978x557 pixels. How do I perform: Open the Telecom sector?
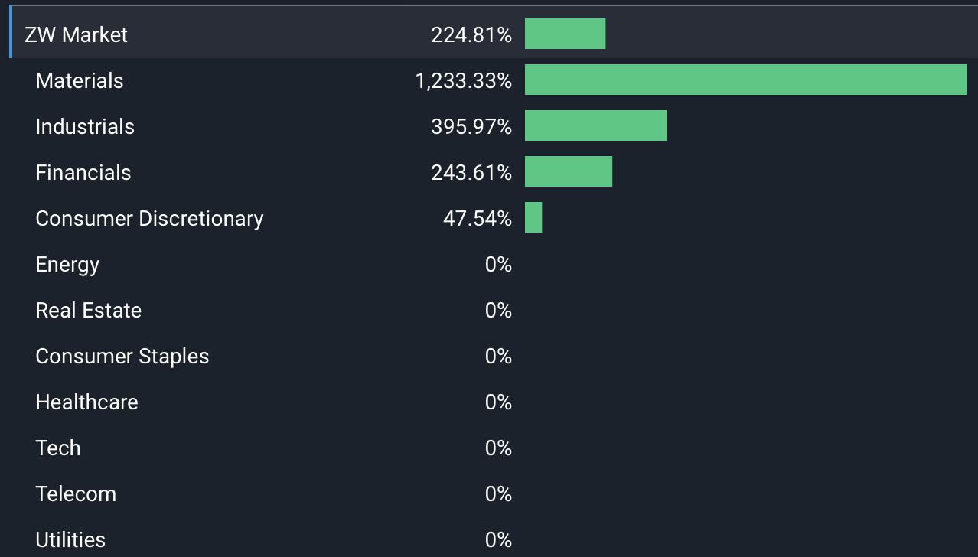pyautogui.click(x=76, y=493)
